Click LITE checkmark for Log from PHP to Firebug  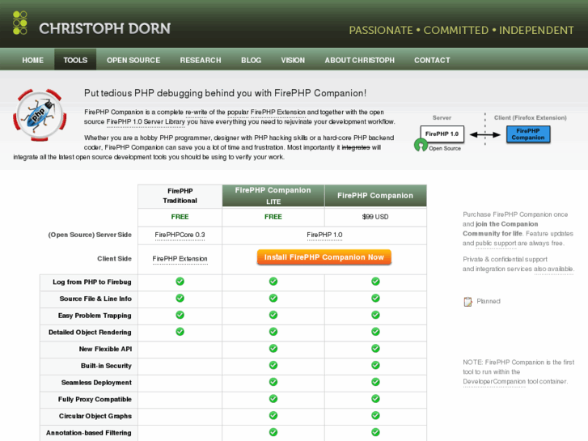[x=273, y=282]
